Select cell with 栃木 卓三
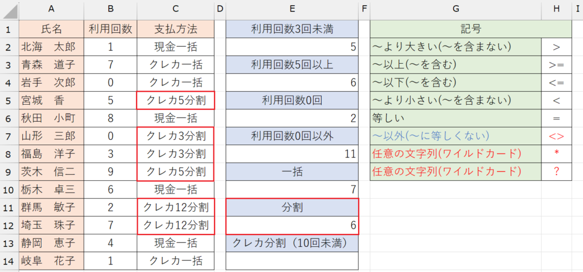583x272 pixels. (x=52, y=189)
